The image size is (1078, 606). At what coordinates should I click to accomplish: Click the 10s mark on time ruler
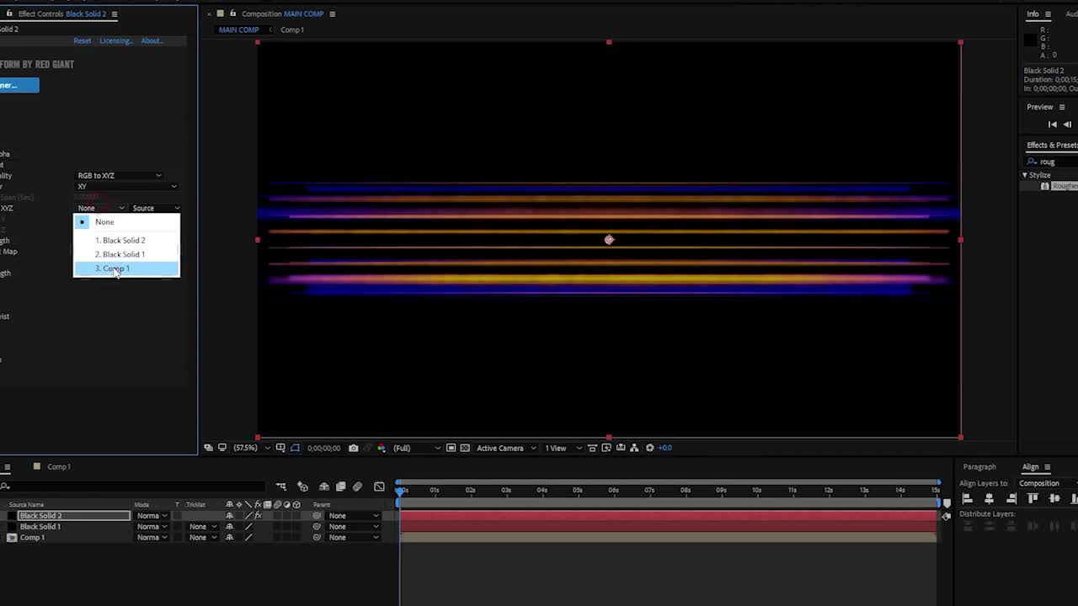point(756,490)
